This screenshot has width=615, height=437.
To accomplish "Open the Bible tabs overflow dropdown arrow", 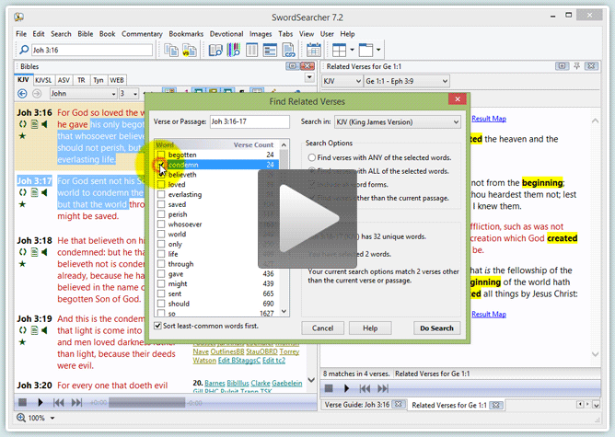I will [309, 77].
